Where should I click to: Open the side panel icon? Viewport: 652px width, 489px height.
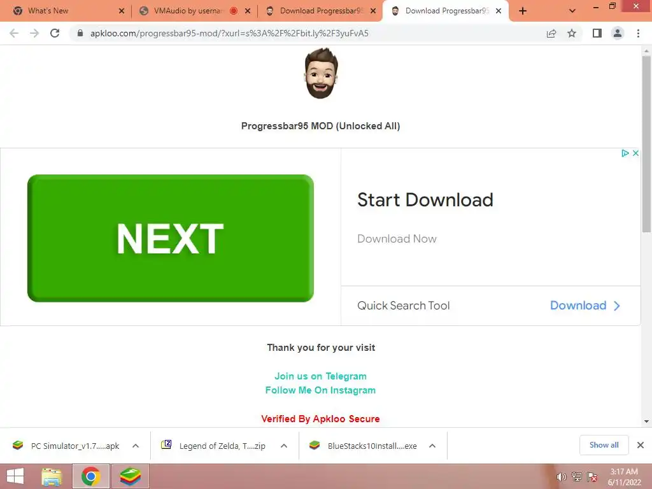tap(597, 33)
